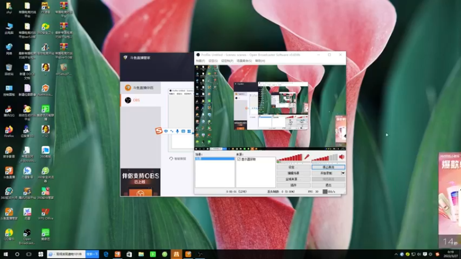Click the taskbar clock
Image resolution: width=461 pixels, height=259 pixels.
point(451,254)
